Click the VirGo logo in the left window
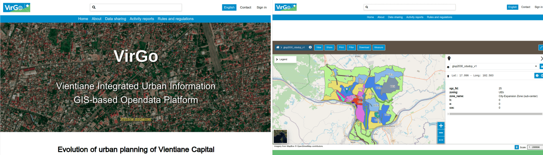 tap(17, 7)
